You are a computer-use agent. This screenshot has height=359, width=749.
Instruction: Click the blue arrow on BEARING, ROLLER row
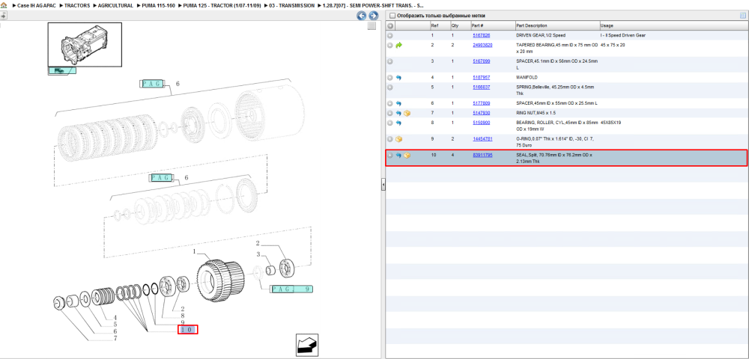click(x=399, y=123)
